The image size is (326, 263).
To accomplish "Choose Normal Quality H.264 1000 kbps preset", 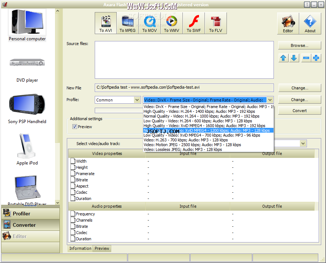I will coord(208,116).
